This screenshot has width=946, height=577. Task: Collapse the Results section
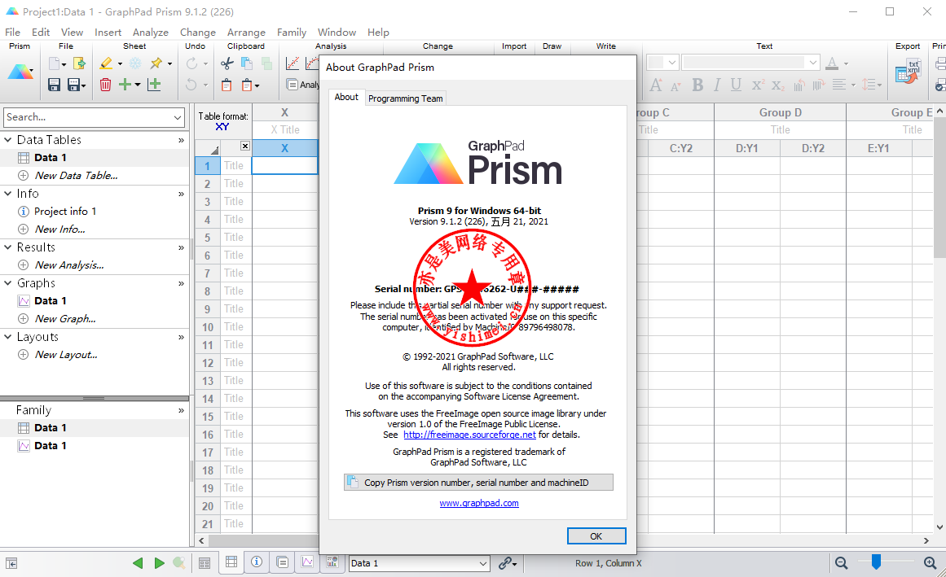pyautogui.click(x=8, y=247)
